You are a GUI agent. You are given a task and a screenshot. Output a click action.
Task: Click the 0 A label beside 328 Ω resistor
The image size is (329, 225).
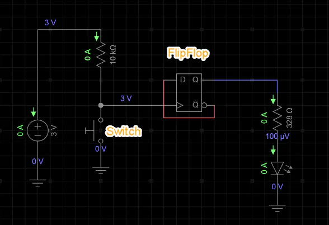click(x=264, y=118)
